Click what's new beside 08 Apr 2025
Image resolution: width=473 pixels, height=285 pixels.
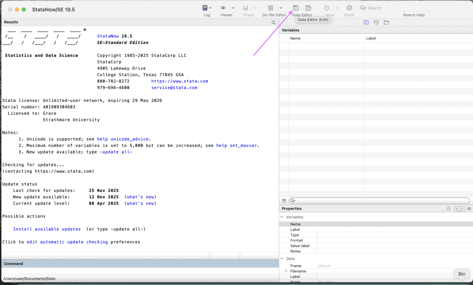(140, 204)
